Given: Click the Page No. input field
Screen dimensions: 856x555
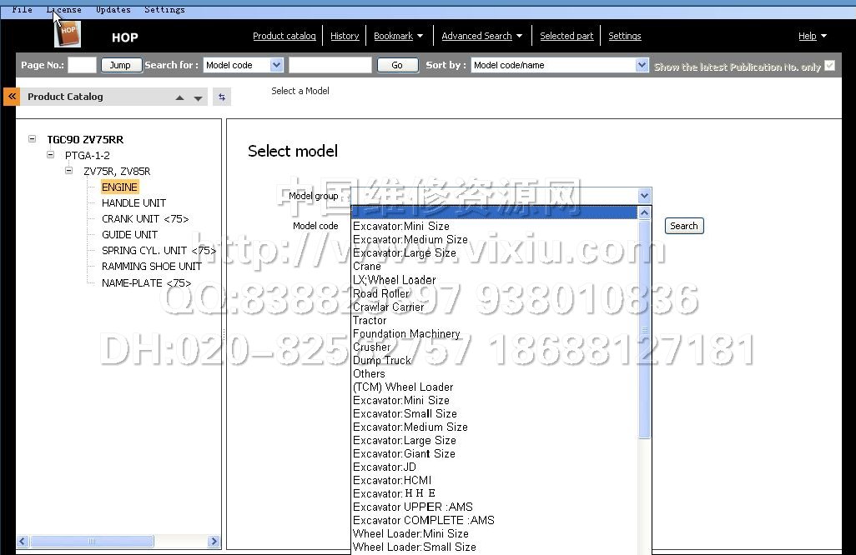Looking at the screenshot, I should 82,65.
